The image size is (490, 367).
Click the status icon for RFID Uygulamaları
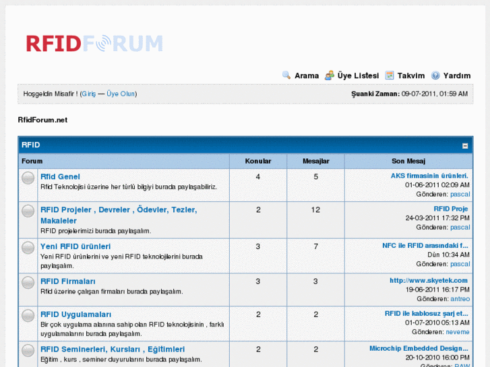[x=28, y=315]
